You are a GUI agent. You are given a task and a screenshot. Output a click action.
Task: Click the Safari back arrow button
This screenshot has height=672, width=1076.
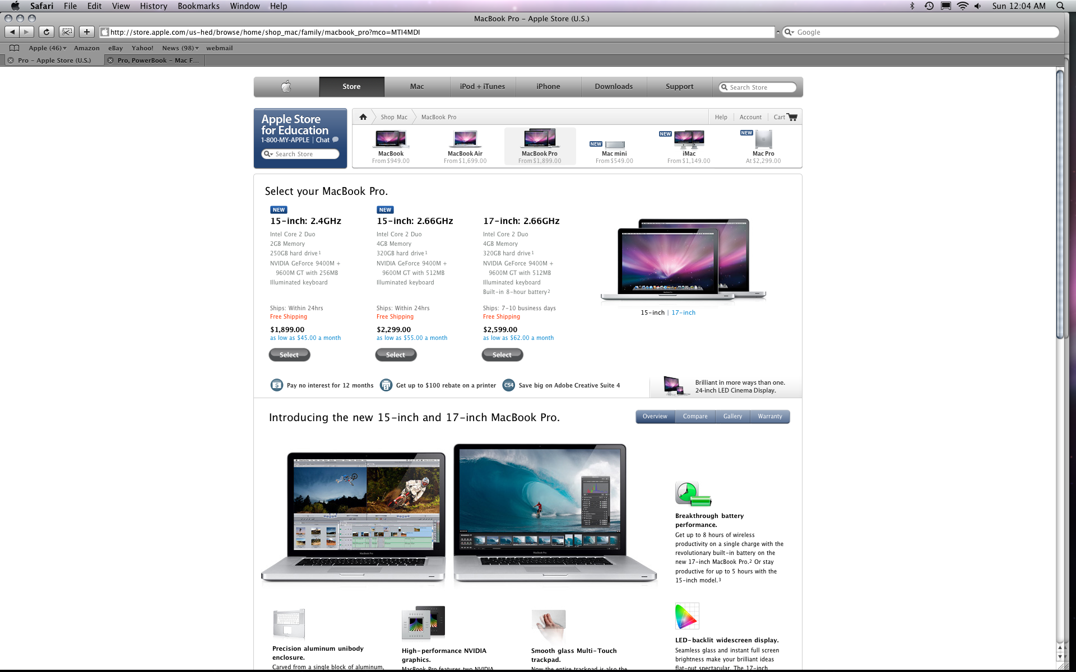click(12, 32)
